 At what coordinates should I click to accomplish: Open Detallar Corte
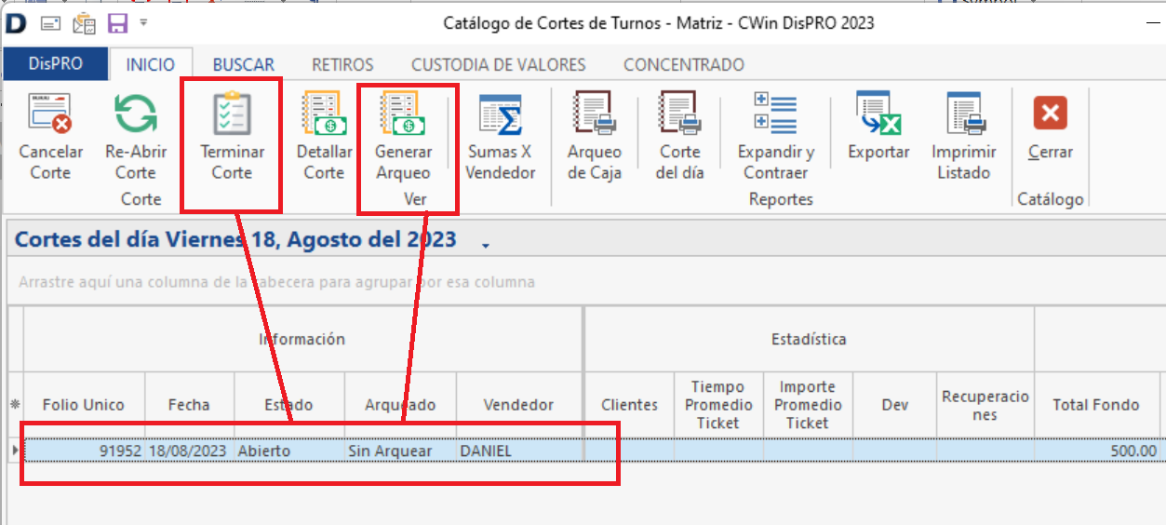coord(324,135)
